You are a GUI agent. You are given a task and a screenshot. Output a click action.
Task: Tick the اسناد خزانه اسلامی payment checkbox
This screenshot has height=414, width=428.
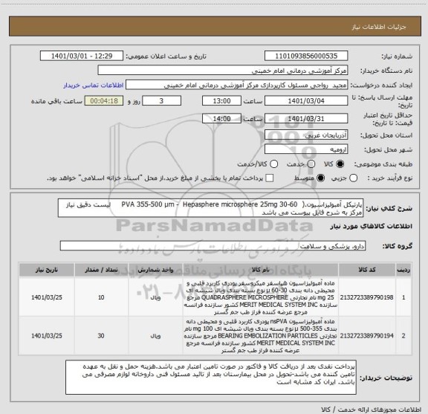(x=270, y=178)
